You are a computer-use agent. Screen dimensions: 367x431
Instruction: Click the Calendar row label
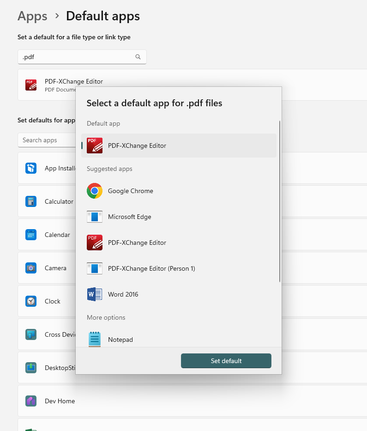57,235
